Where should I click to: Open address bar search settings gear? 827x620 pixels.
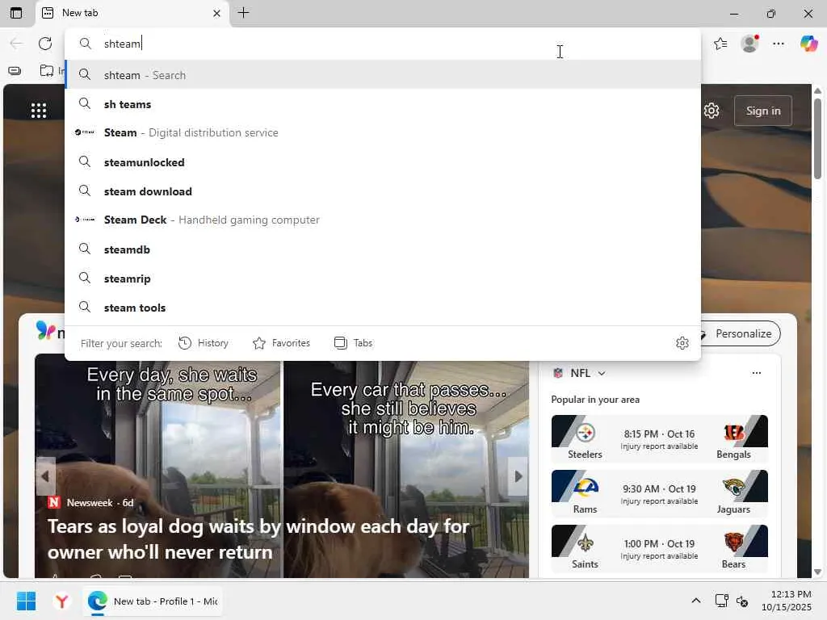tap(682, 343)
